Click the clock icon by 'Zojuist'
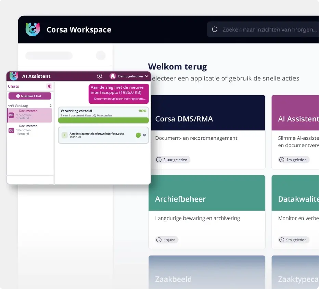 pos(159,240)
